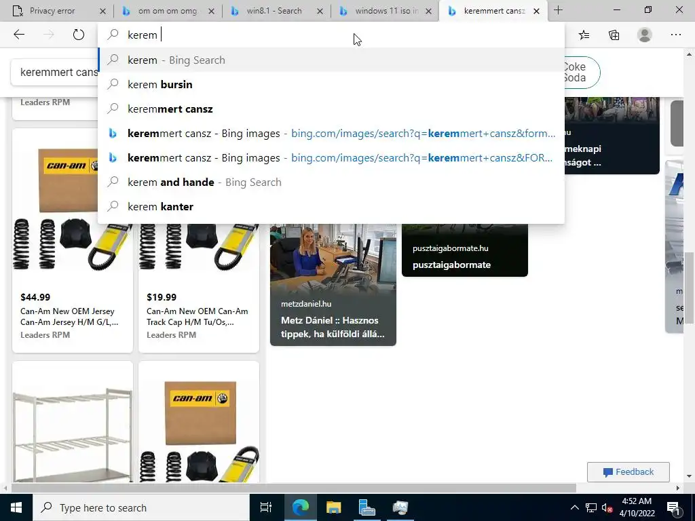Reload the page with the refresh icon
Viewport: 695px width, 521px height.
(79, 35)
